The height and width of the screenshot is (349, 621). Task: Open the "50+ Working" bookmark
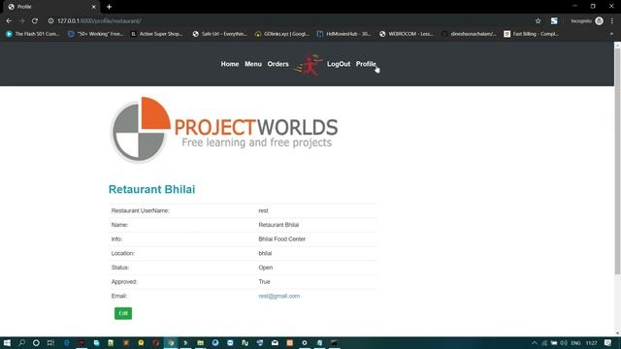pos(95,34)
